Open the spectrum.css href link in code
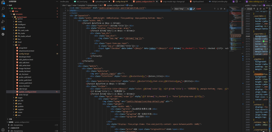The width and height of the screenshot is (272, 132). pyautogui.click(x=121, y=8)
